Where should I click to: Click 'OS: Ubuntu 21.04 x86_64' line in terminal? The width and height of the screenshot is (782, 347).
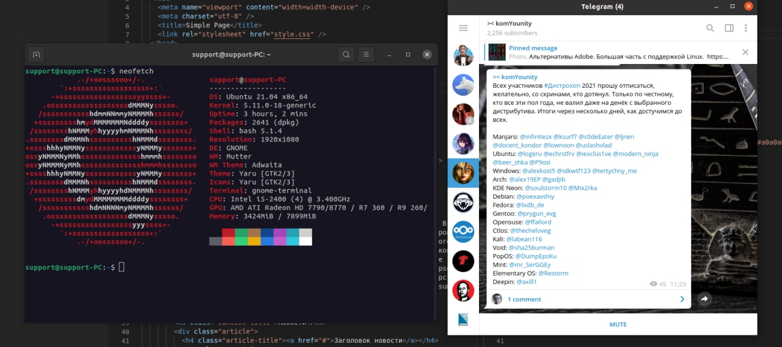pyautogui.click(x=258, y=96)
